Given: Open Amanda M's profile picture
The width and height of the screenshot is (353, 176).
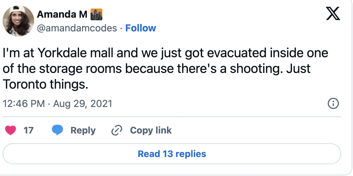Looking at the screenshot, I should pyautogui.click(x=18, y=21).
